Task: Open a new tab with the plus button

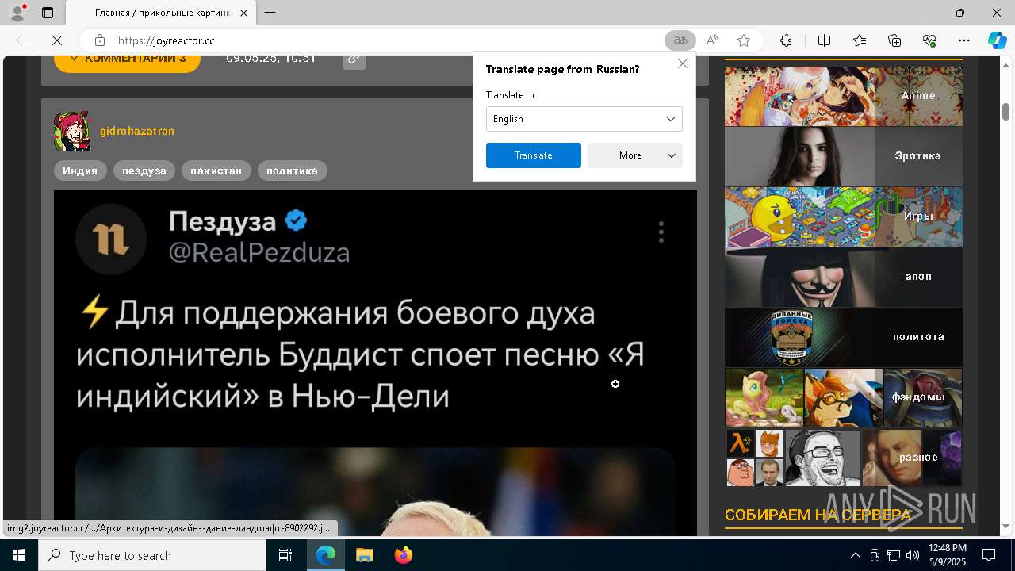Action: [270, 13]
